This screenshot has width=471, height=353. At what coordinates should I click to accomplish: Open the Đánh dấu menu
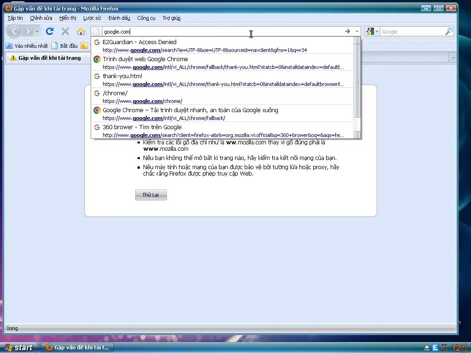[119, 18]
